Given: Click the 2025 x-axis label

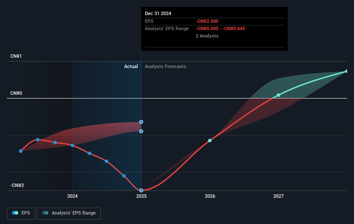Looking at the screenshot, I should click(x=141, y=196).
